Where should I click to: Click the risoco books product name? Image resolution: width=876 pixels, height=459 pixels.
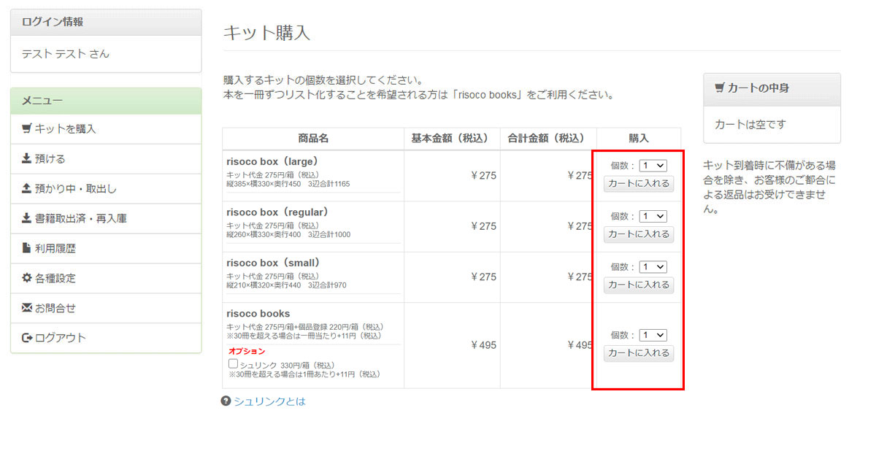(258, 314)
